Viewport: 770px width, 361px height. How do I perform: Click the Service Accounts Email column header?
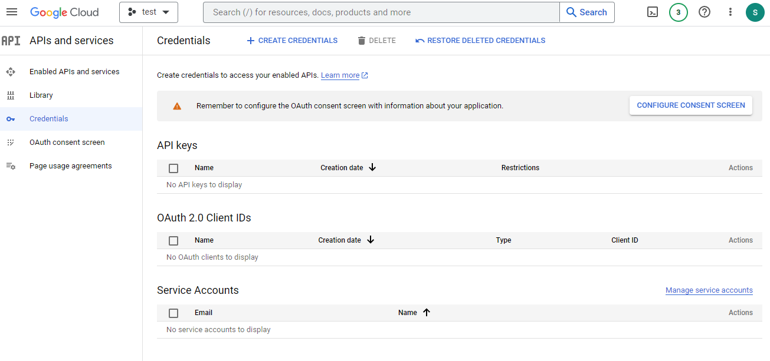point(204,313)
